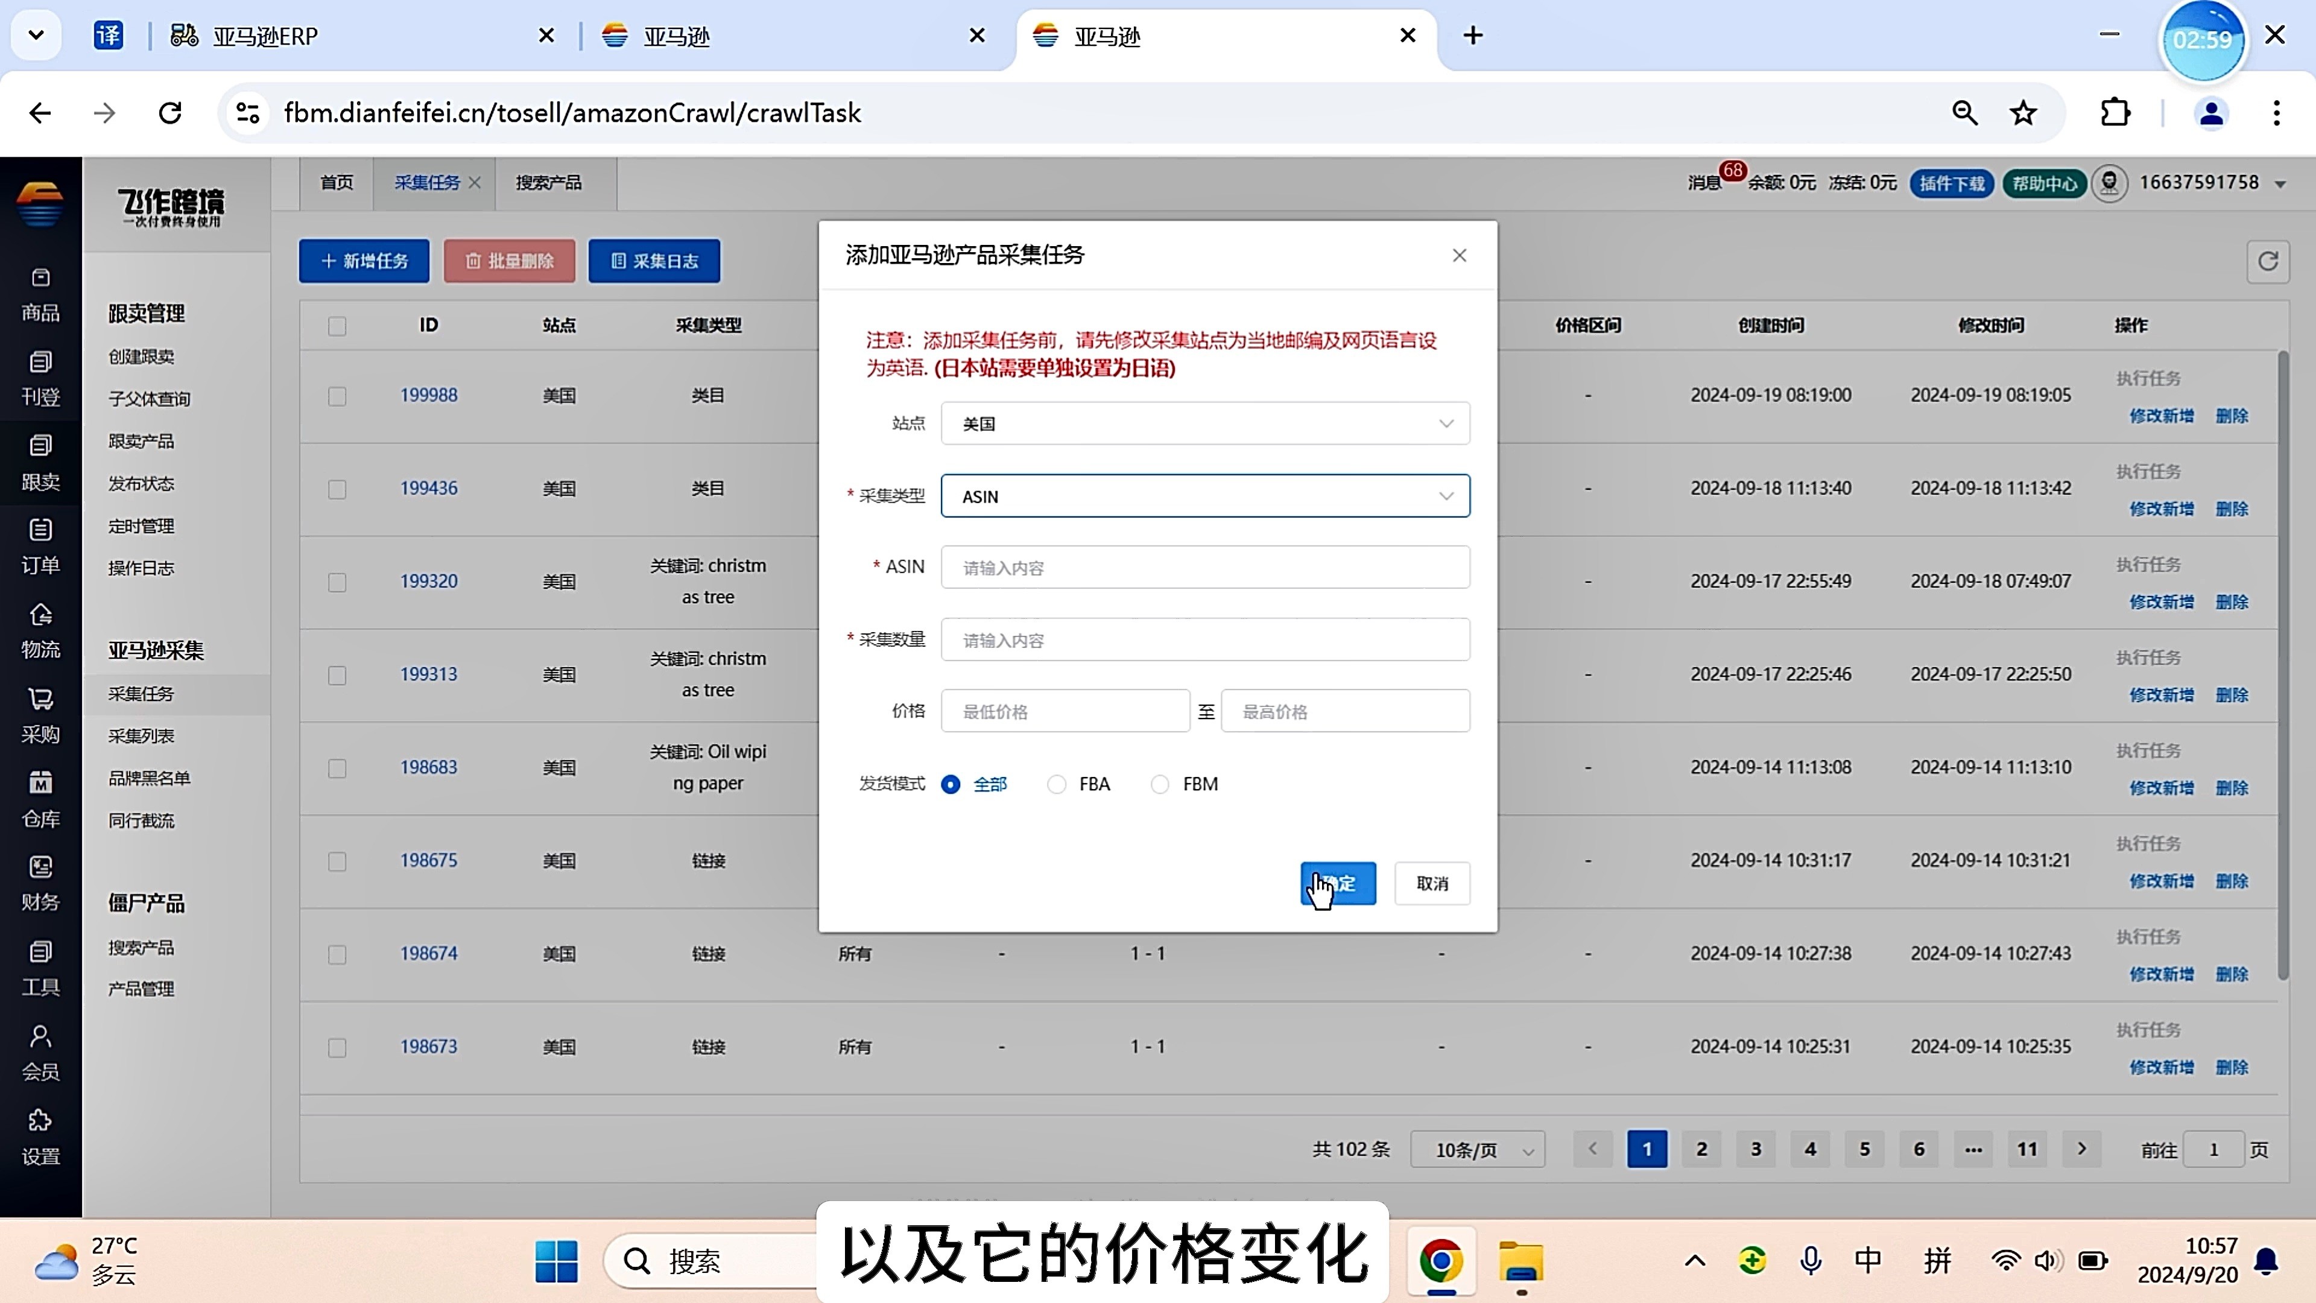Viewport: 2316px width, 1303px height.
Task: Open the 采集日志 button
Action: pyautogui.click(x=654, y=261)
